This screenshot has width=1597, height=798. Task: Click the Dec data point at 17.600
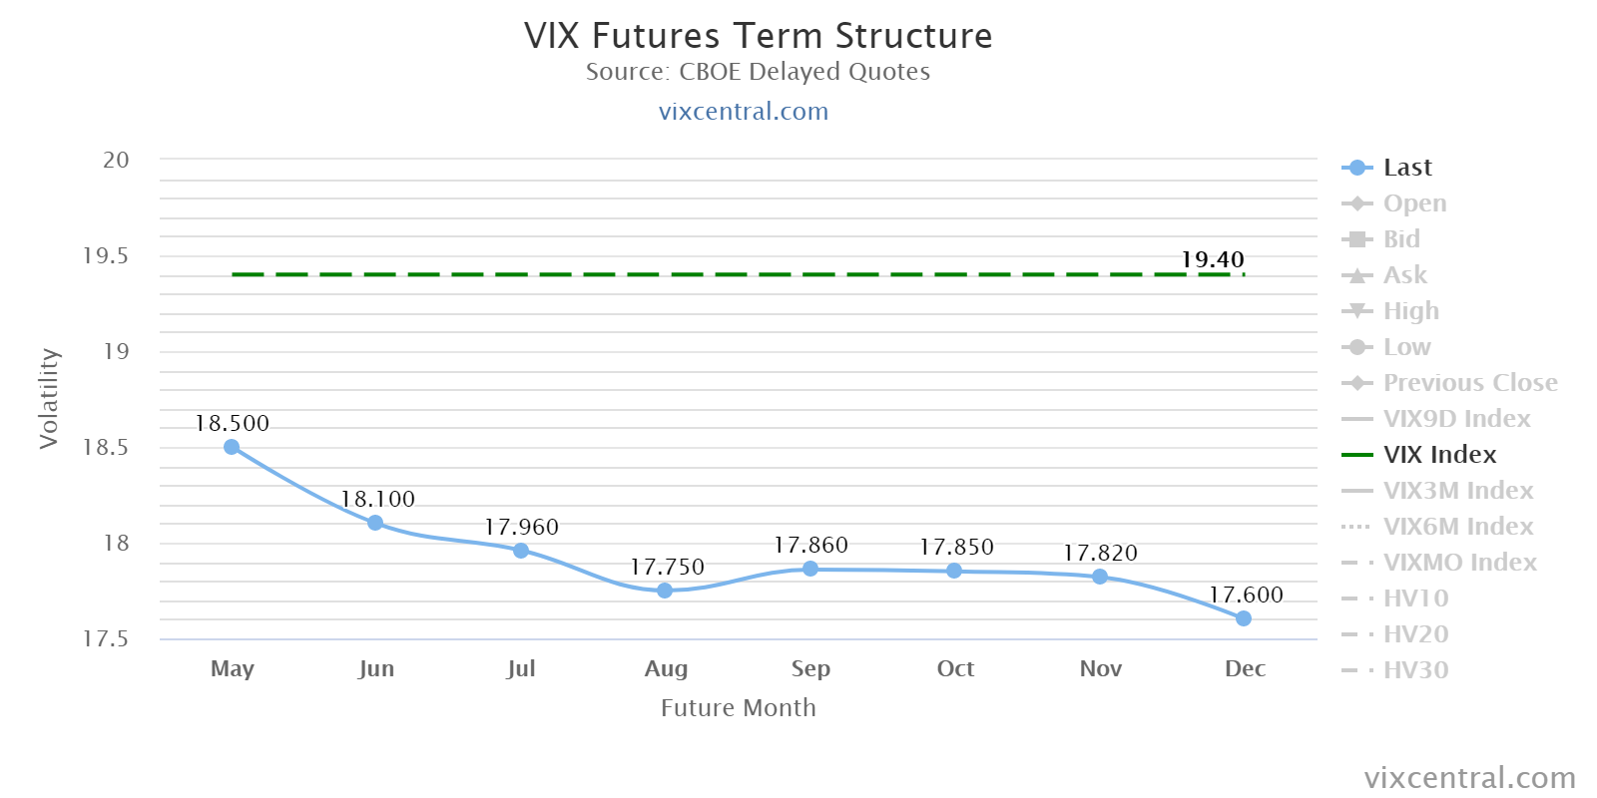1244,618
